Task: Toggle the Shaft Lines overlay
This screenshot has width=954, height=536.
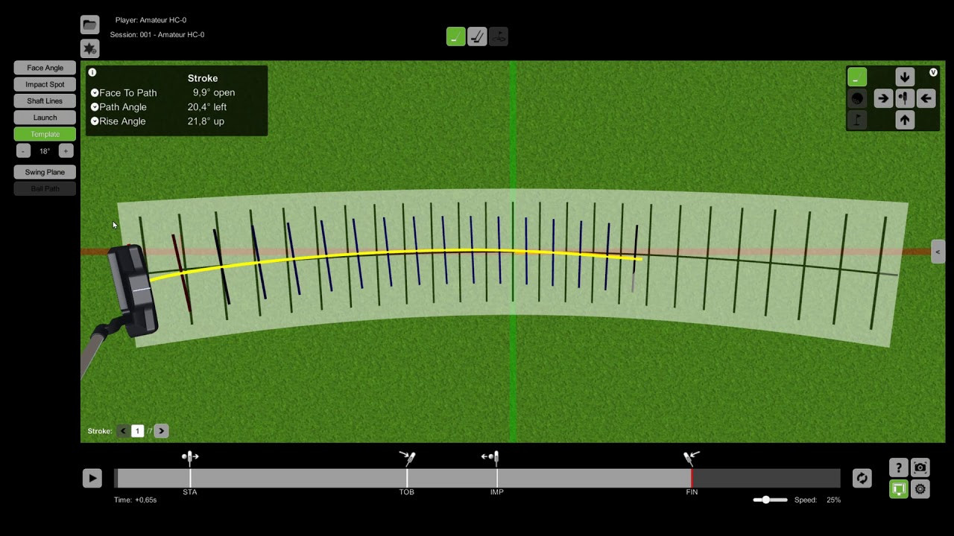Action: click(45, 100)
